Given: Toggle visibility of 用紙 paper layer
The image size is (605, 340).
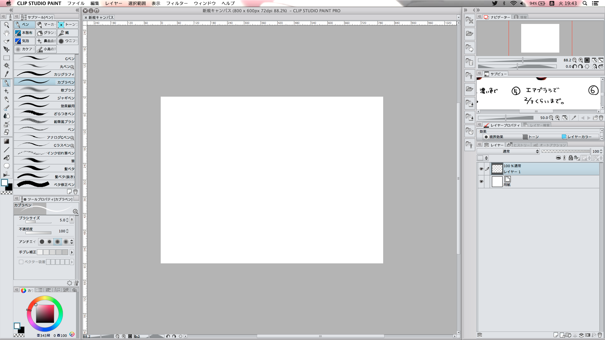Looking at the screenshot, I should coord(481,181).
